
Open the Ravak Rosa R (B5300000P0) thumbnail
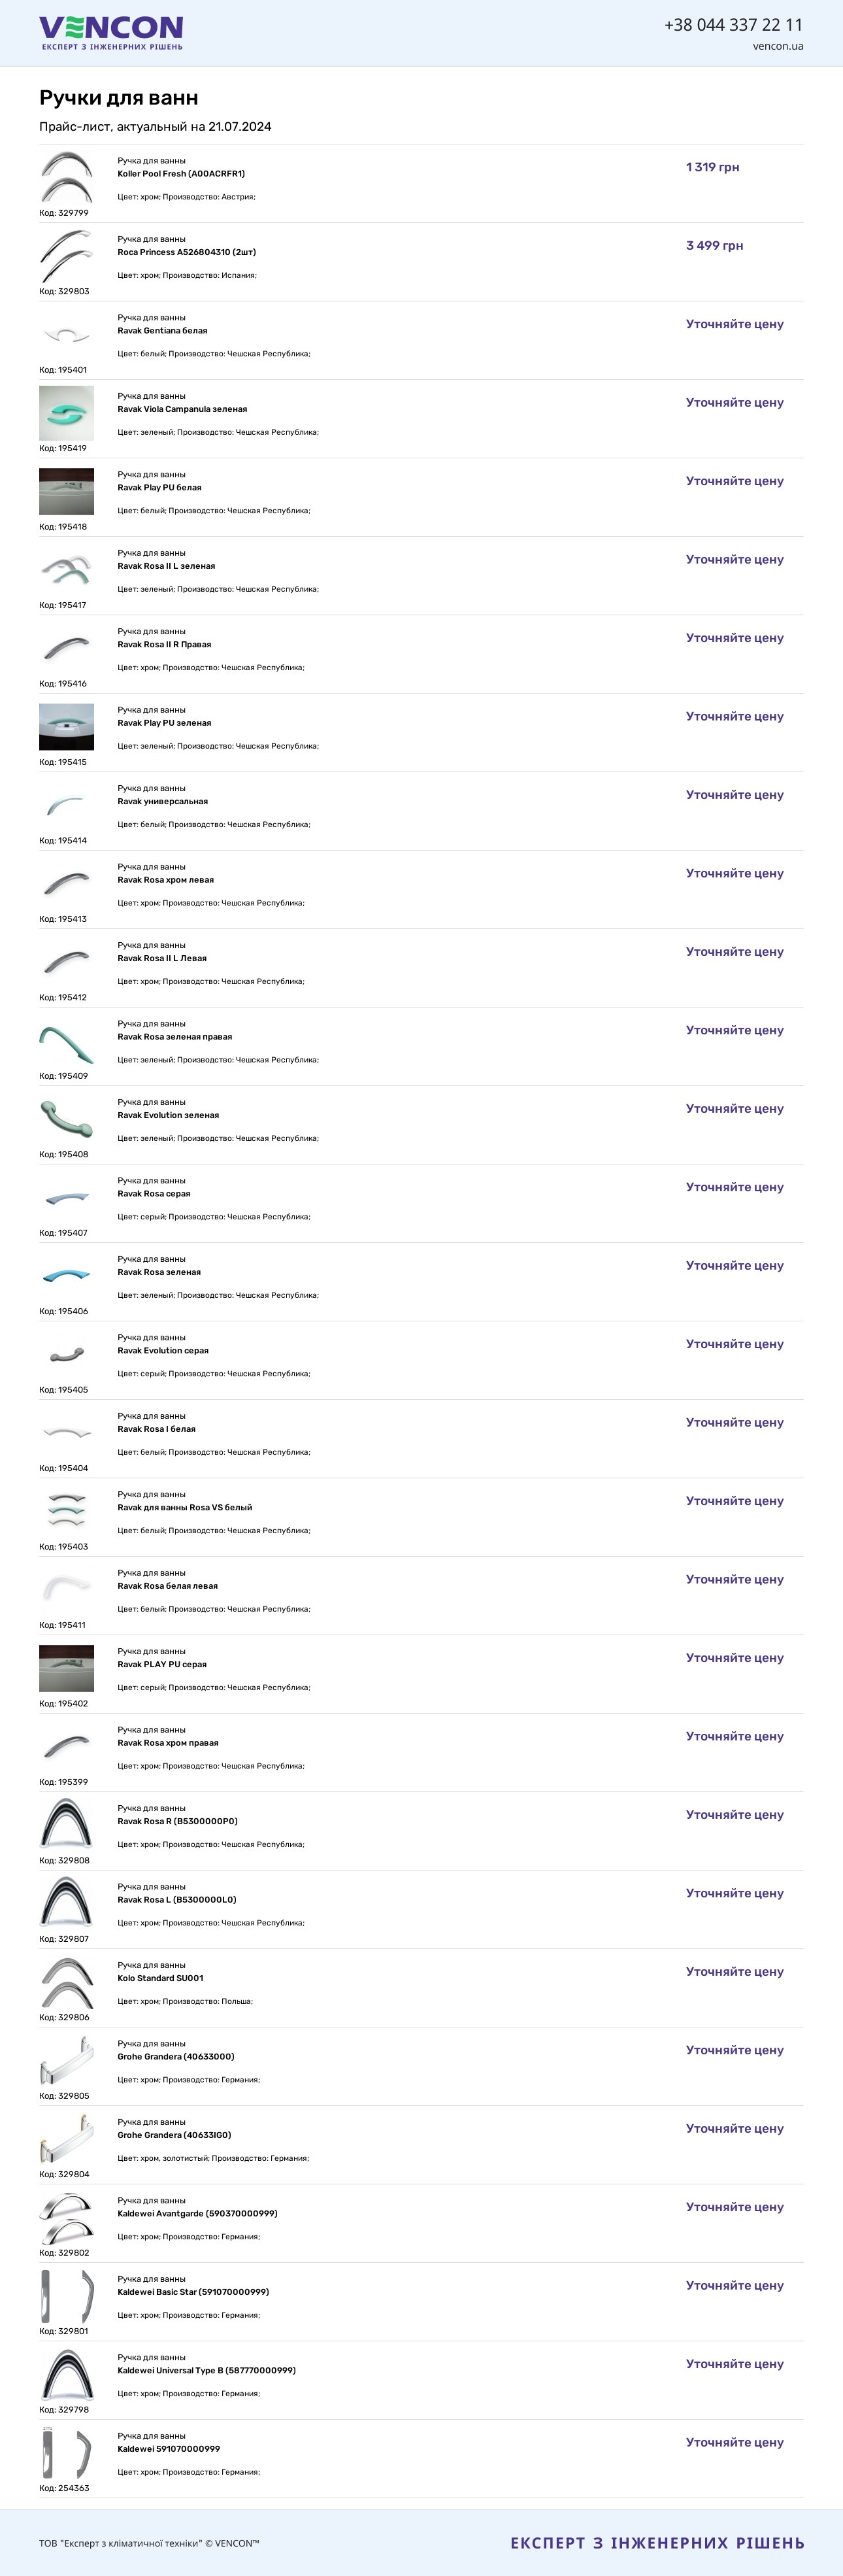click(66, 1825)
